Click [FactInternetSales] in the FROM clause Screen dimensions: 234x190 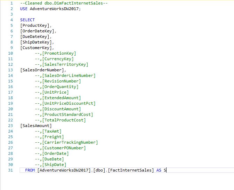pos(131,170)
